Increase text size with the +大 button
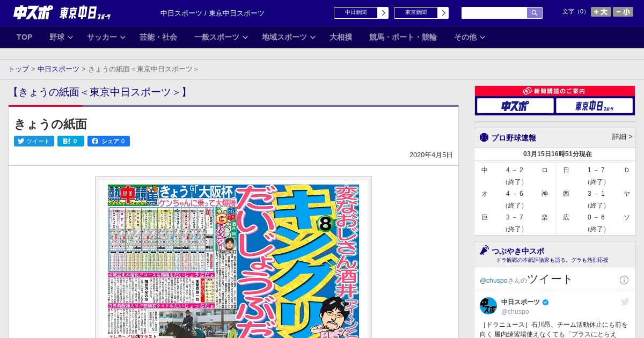644x338 pixels. [601, 12]
